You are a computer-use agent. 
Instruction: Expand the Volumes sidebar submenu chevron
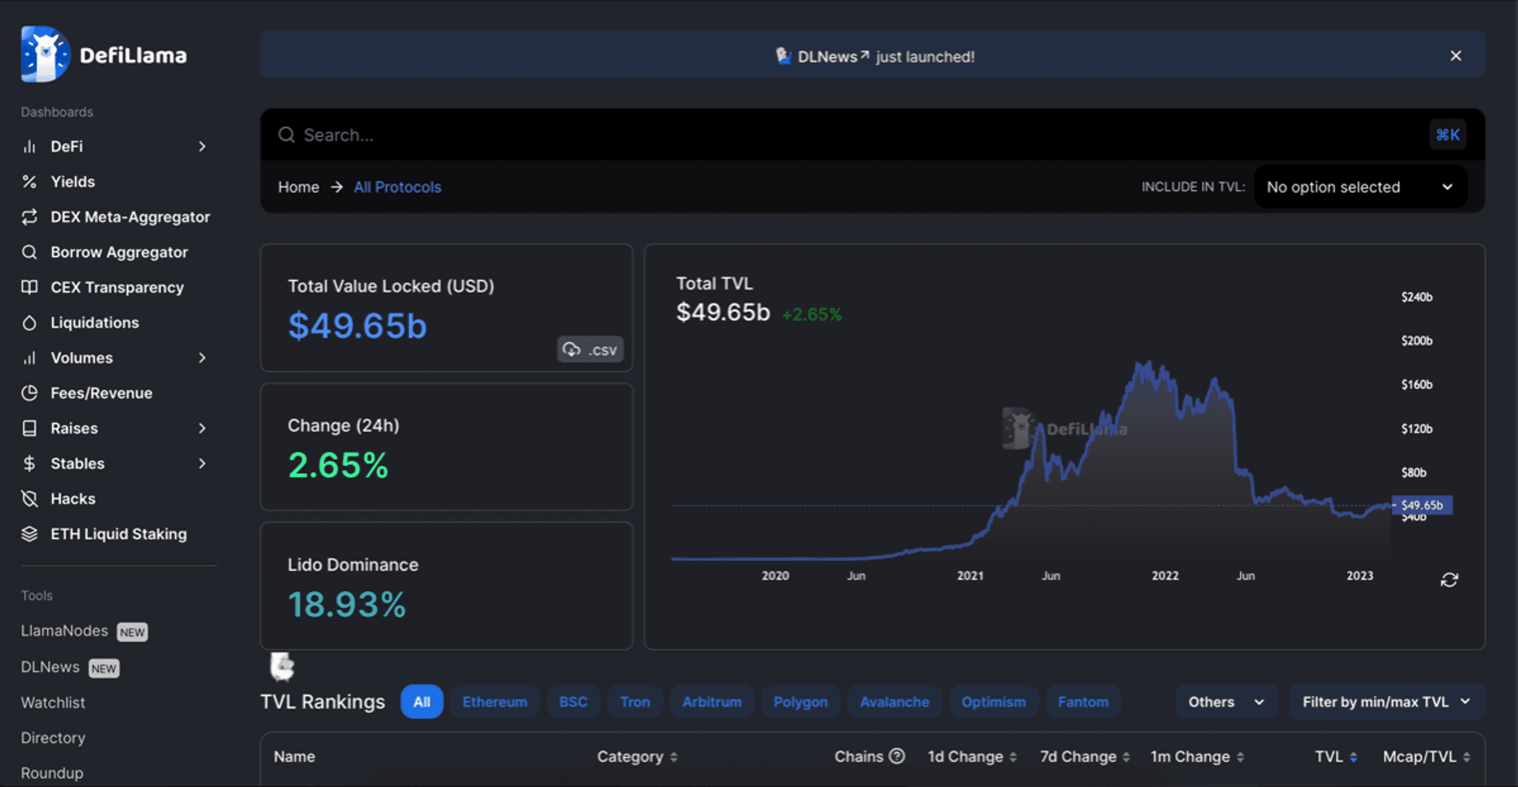[x=202, y=358]
